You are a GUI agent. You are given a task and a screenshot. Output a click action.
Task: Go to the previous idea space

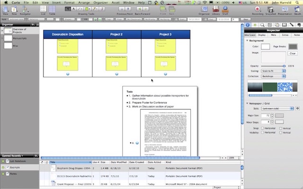point(122,9)
